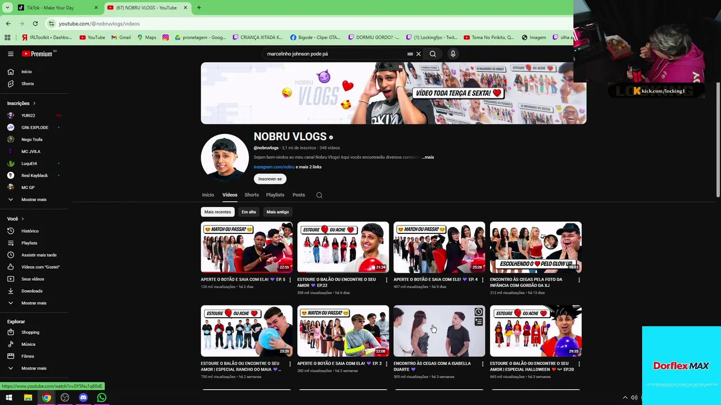721x405 pixels.
Task: Click the Inscrever-se button
Action: click(270, 179)
